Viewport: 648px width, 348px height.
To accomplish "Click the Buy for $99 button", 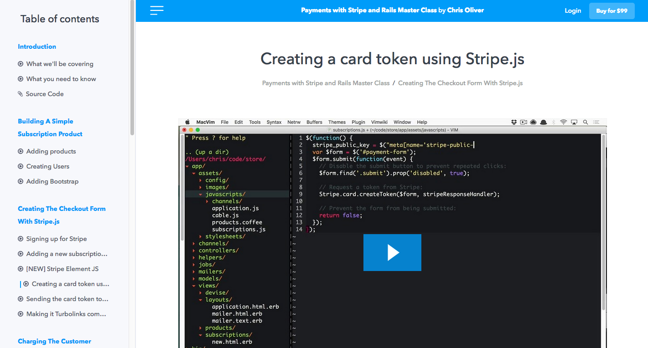I will coord(612,10).
